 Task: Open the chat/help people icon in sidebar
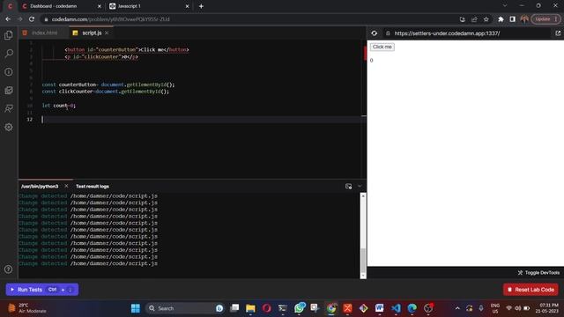pos(9,108)
